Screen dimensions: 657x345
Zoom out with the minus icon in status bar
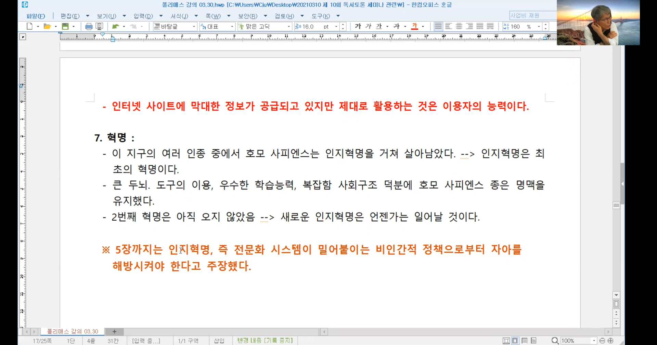[x=602, y=341]
